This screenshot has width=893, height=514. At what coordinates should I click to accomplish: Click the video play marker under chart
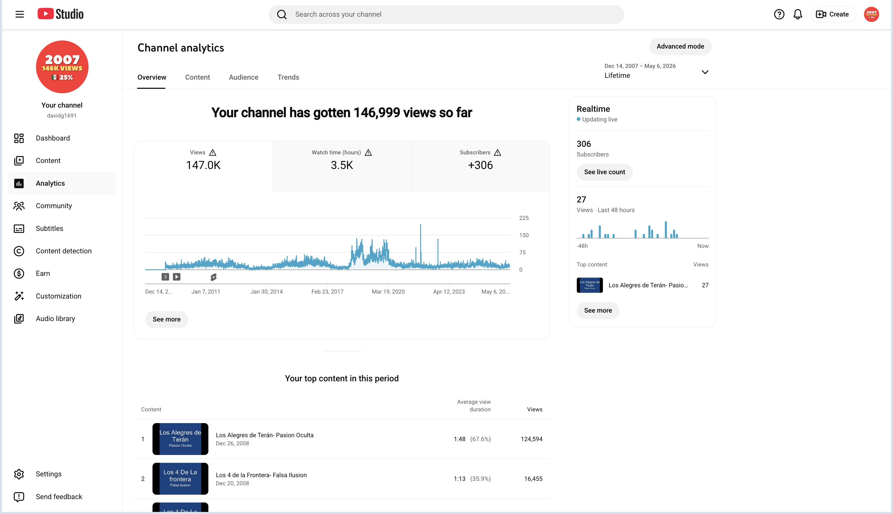tap(177, 277)
